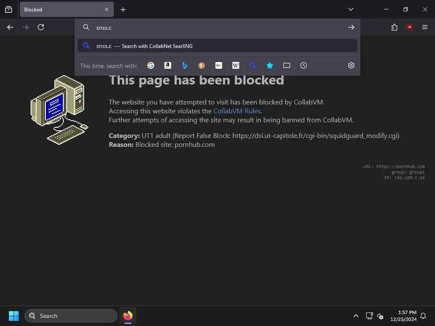This screenshot has height=326, width=435.
Task: Open the muted volume tray icon
Action: coord(380,316)
